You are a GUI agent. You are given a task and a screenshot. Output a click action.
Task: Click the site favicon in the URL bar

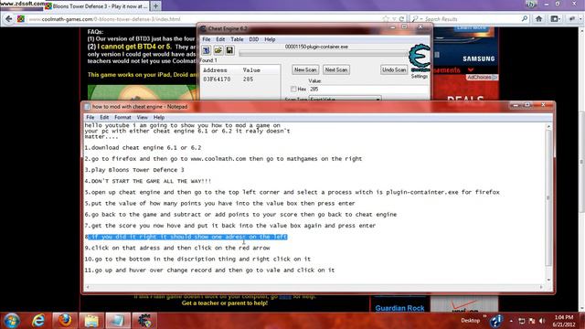pos(21,19)
